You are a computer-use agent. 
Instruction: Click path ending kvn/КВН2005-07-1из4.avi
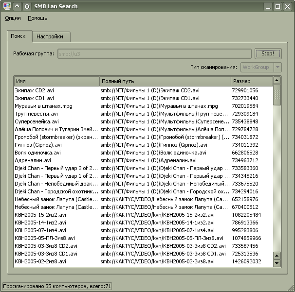pyautogui.click(x=157, y=230)
